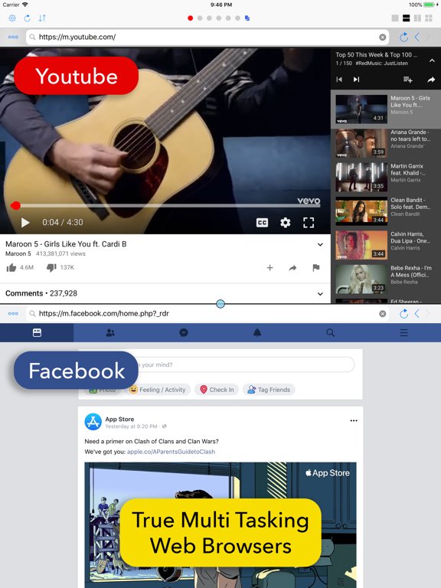
Task: Open video quality settings gear
Action: [286, 223]
